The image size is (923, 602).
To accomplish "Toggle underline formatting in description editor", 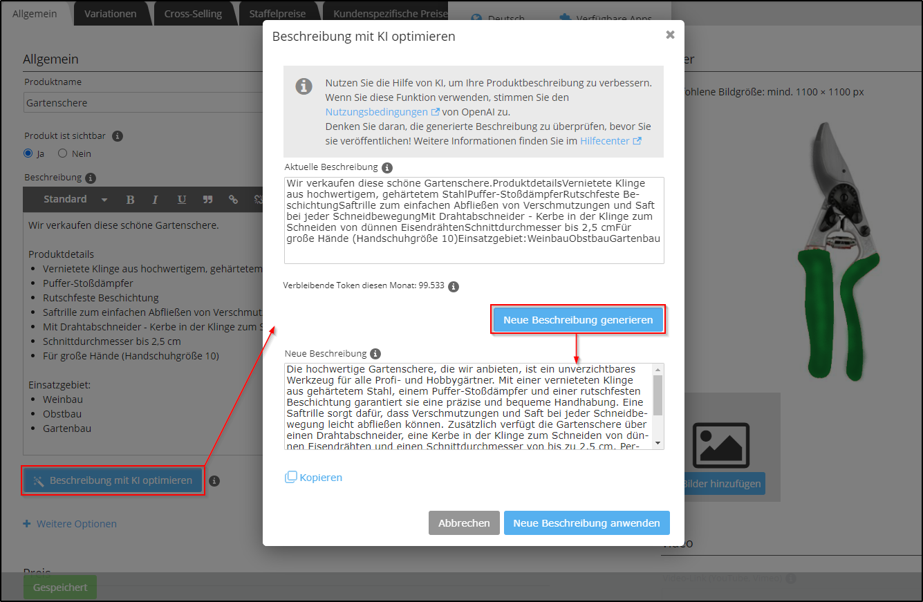I will (181, 200).
